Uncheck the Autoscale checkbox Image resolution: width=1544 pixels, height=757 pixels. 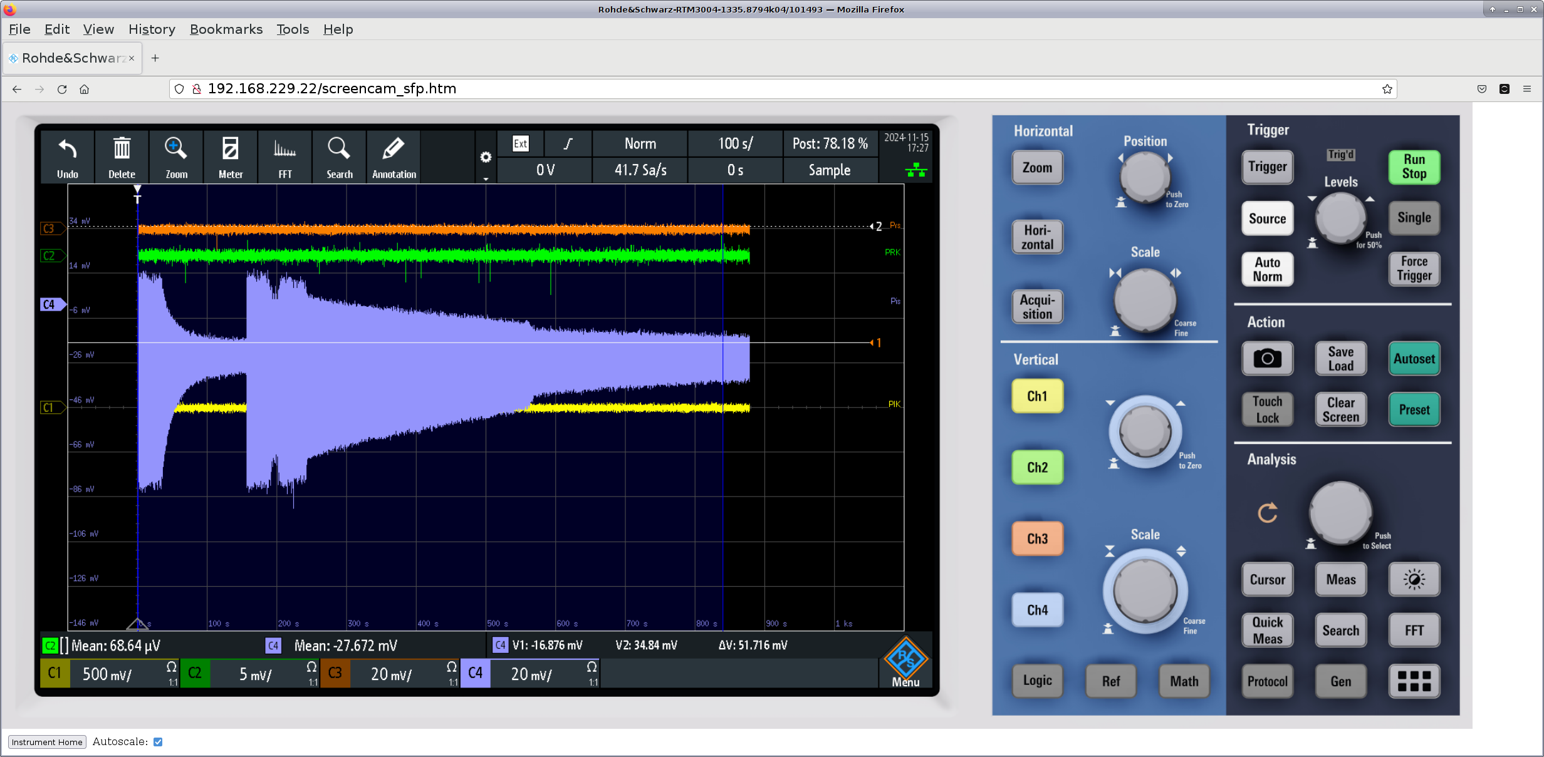pos(158,742)
